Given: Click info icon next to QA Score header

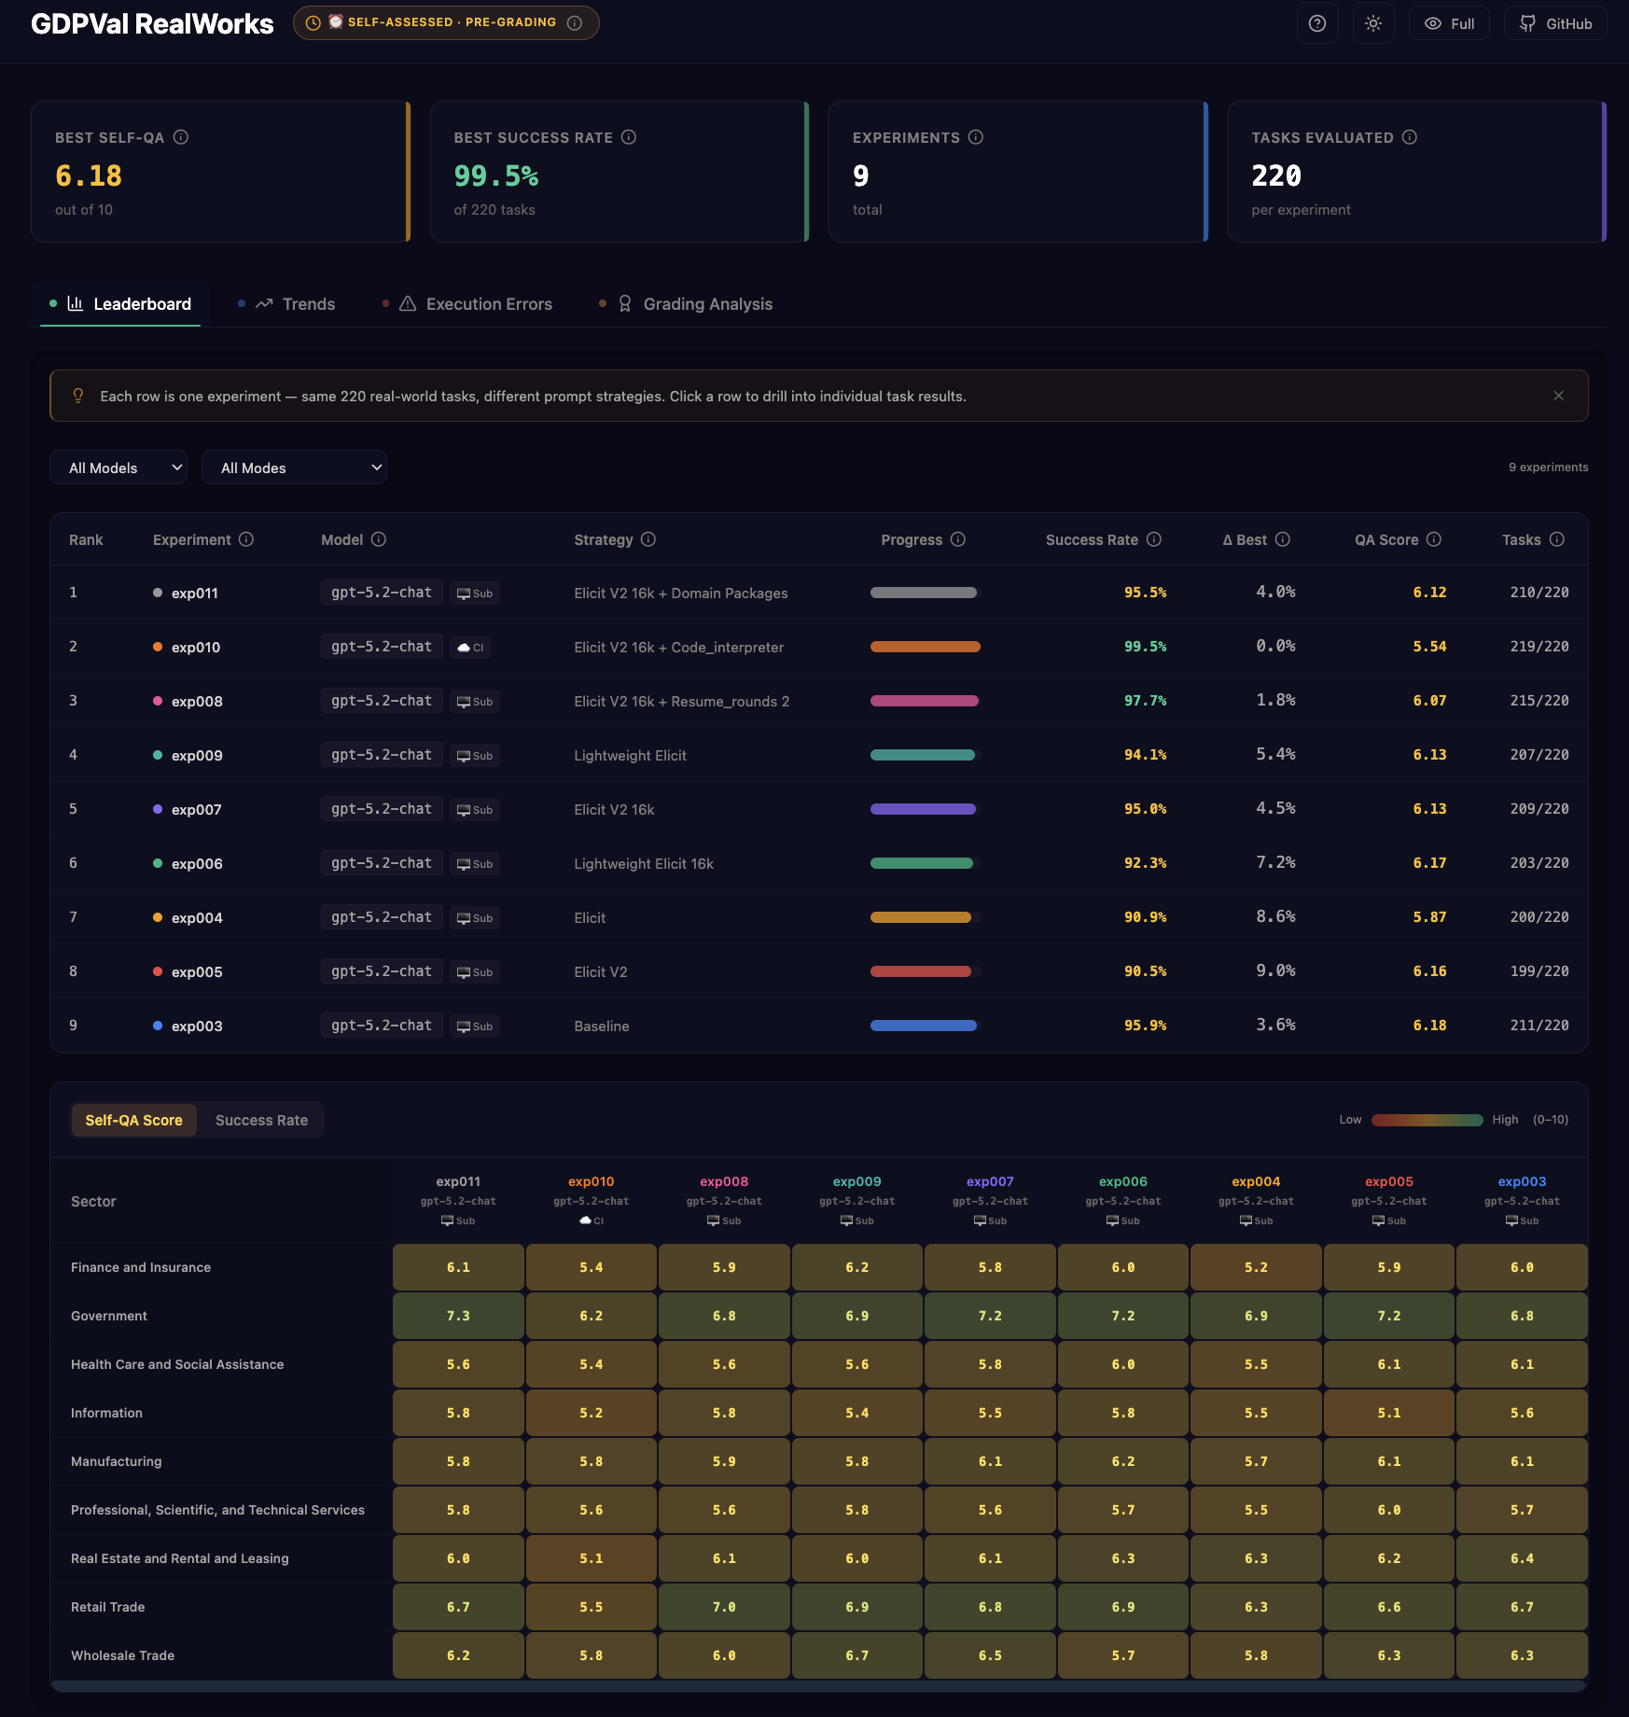Looking at the screenshot, I should tap(1434, 539).
